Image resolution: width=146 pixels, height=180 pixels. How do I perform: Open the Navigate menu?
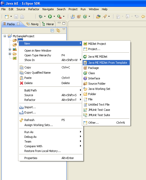pyautogui.click(x=48, y=9)
